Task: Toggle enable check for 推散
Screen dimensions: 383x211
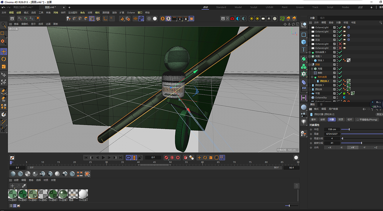Action: tap(340, 73)
